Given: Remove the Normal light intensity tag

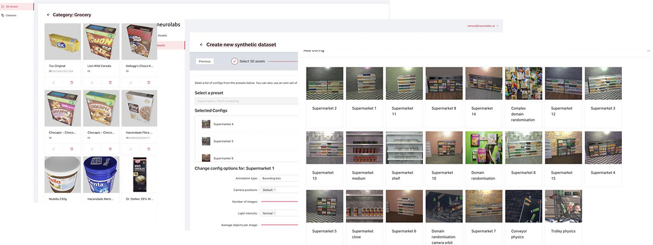Looking at the screenshot, I should click(x=275, y=213).
